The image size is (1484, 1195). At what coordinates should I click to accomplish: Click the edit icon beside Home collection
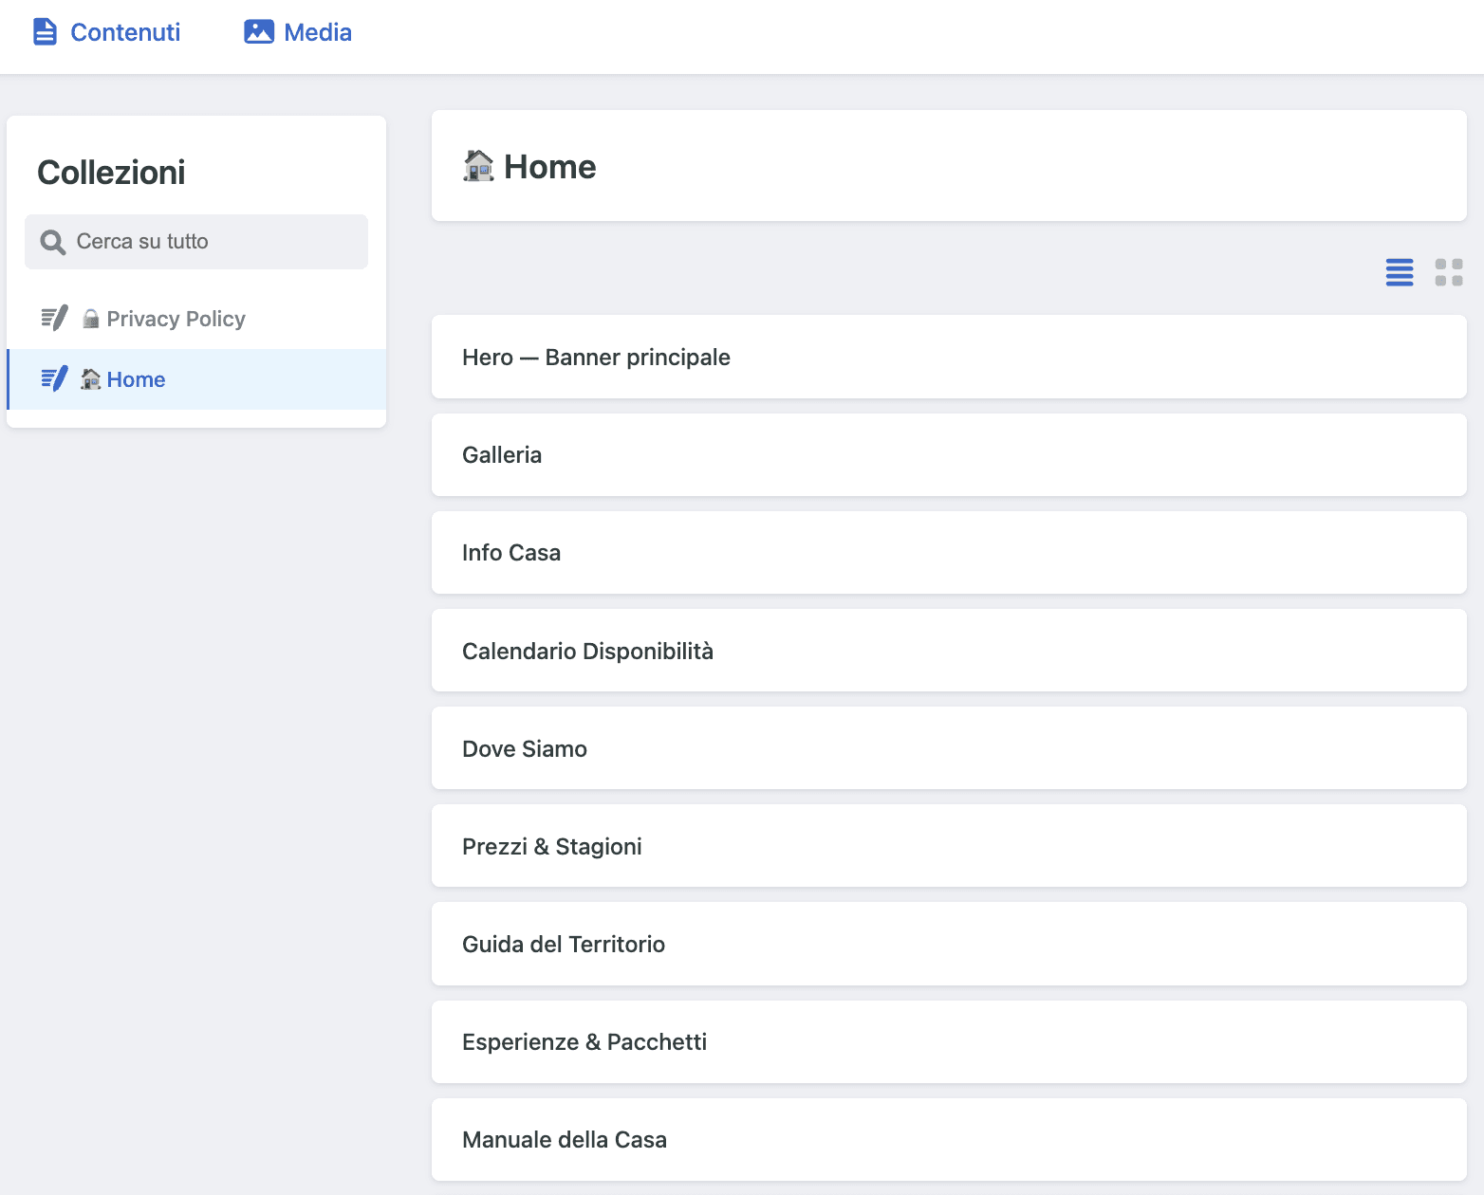click(x=54, y=379)
